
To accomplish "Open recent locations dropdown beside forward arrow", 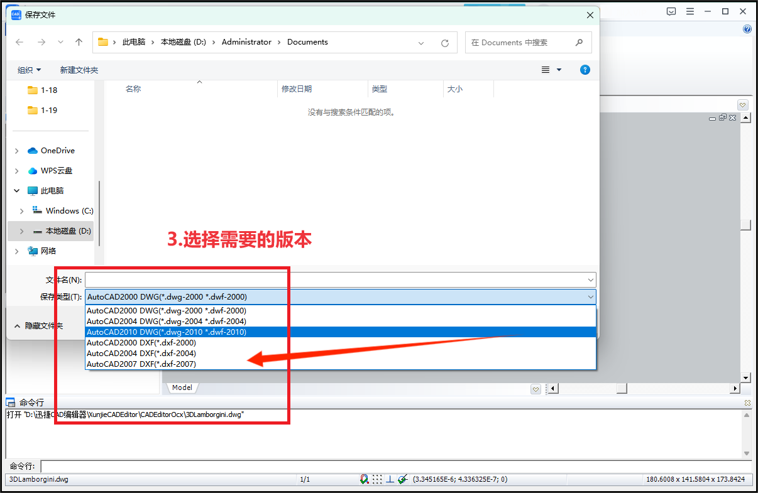I will coord(60,42).
